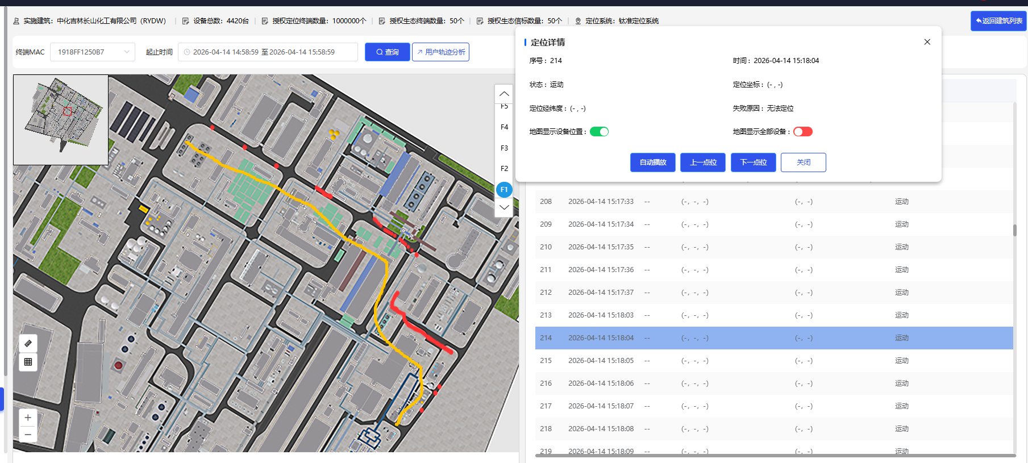Select table row with sequence 211
The height and width of the screenshot is (463, 1028).
click(x=774, y=270)
